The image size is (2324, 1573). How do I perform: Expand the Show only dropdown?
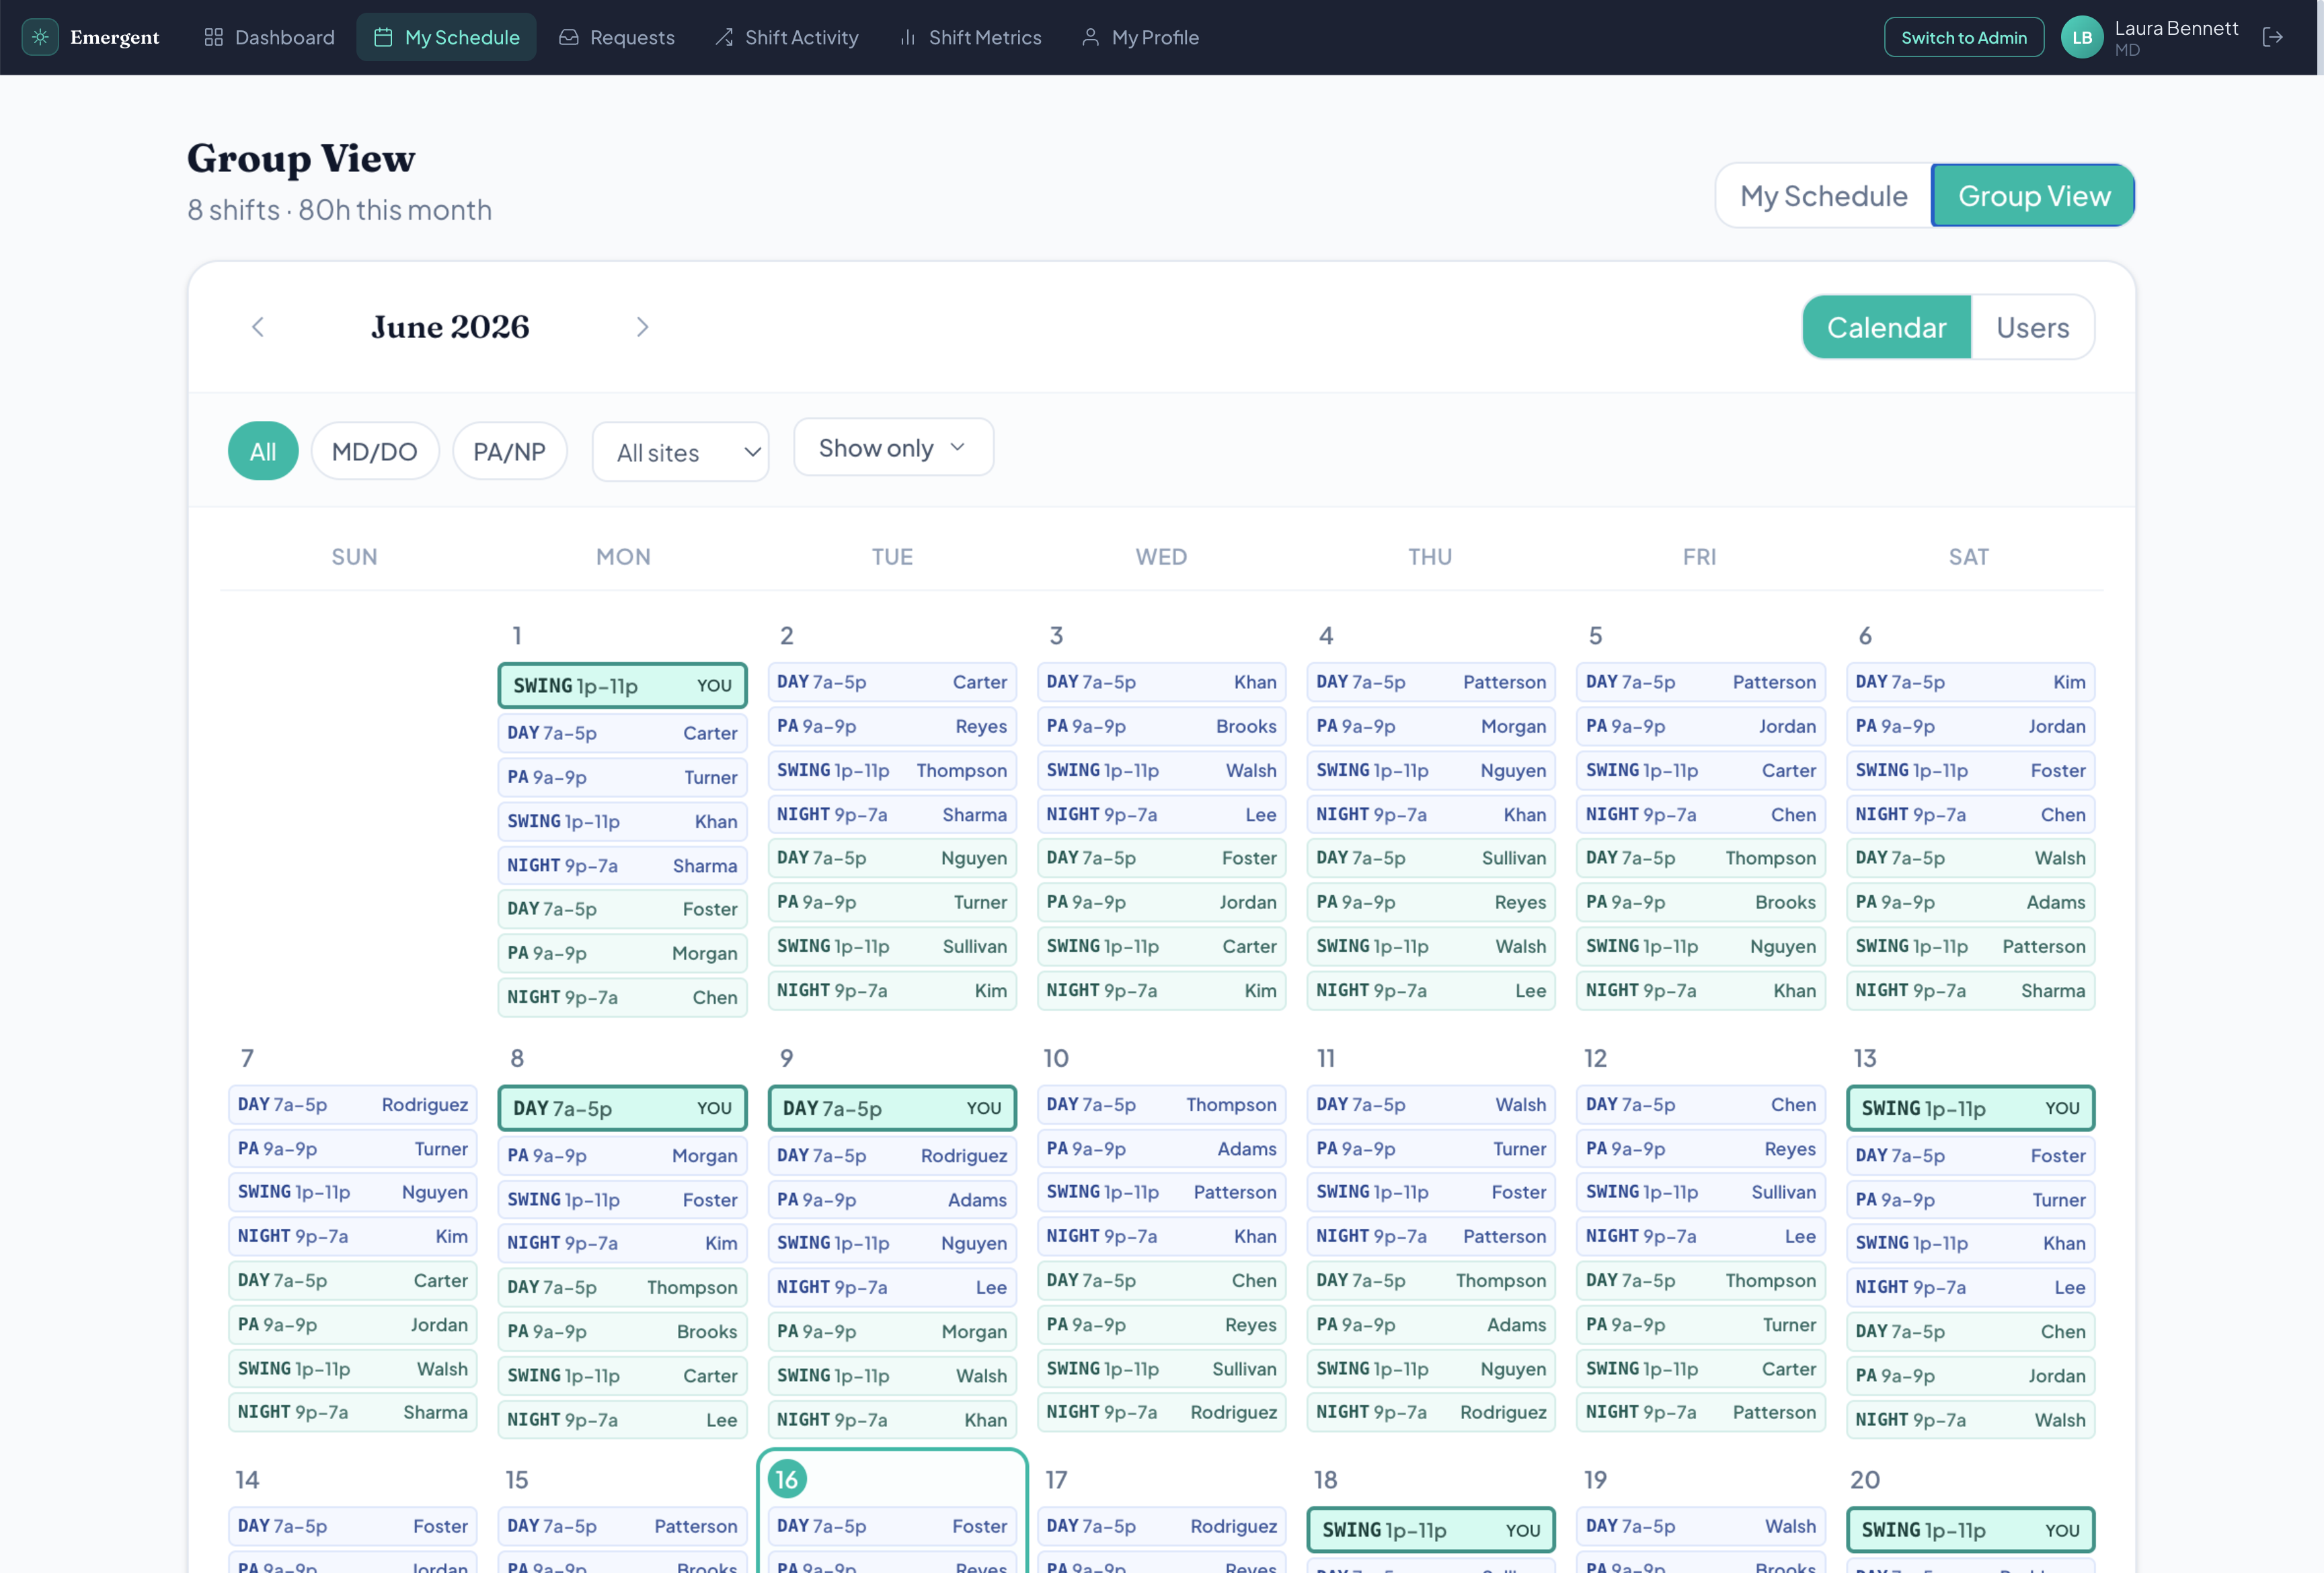[x=893, y=448]
